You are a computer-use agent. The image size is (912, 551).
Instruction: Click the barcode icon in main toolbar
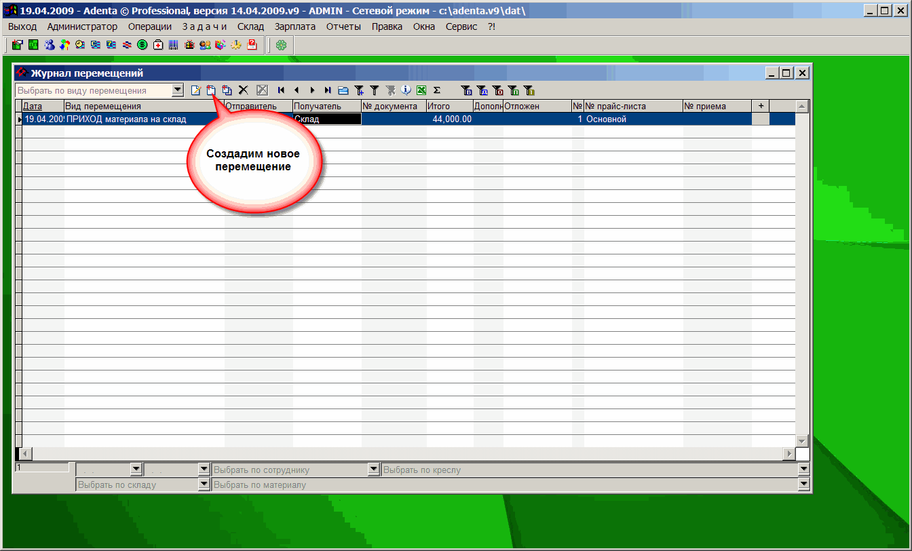click(x=174, y=45)
